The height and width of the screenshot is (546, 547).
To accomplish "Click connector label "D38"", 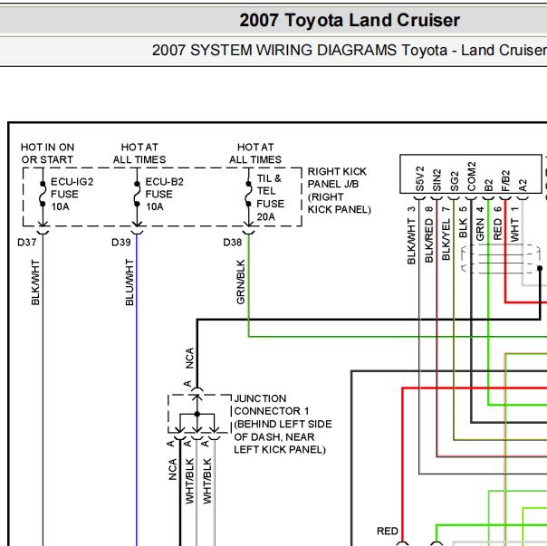I will point(233,242).
